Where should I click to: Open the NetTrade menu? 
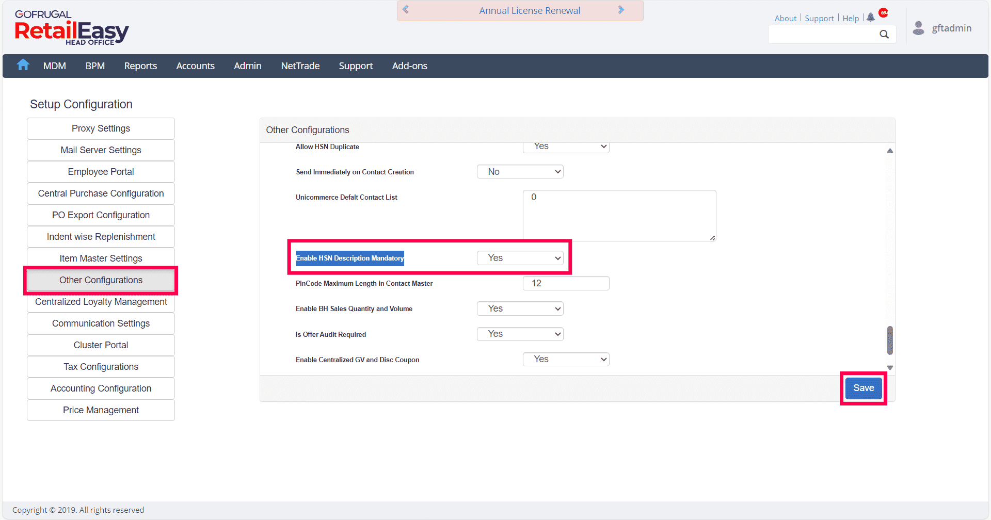(x=300, y=66)
